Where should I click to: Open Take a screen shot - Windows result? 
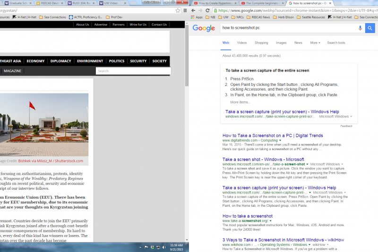pos(263,160)
